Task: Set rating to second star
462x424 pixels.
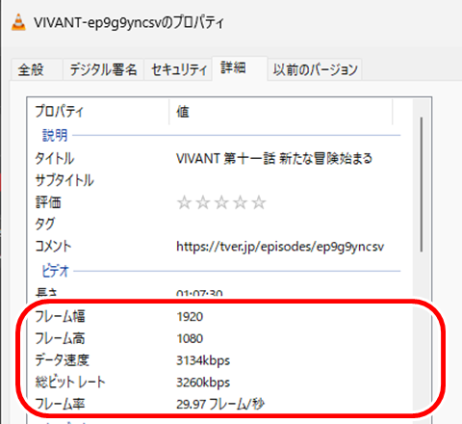Action: coord(203,202)
